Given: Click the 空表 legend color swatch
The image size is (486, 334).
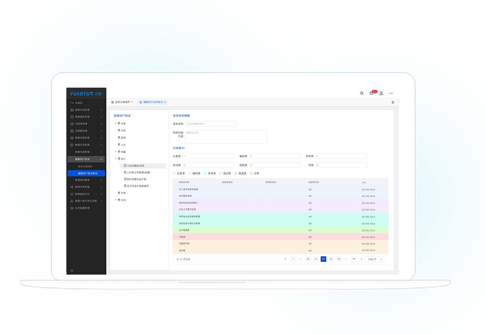Looking at the screenshot, I should 251,174.
